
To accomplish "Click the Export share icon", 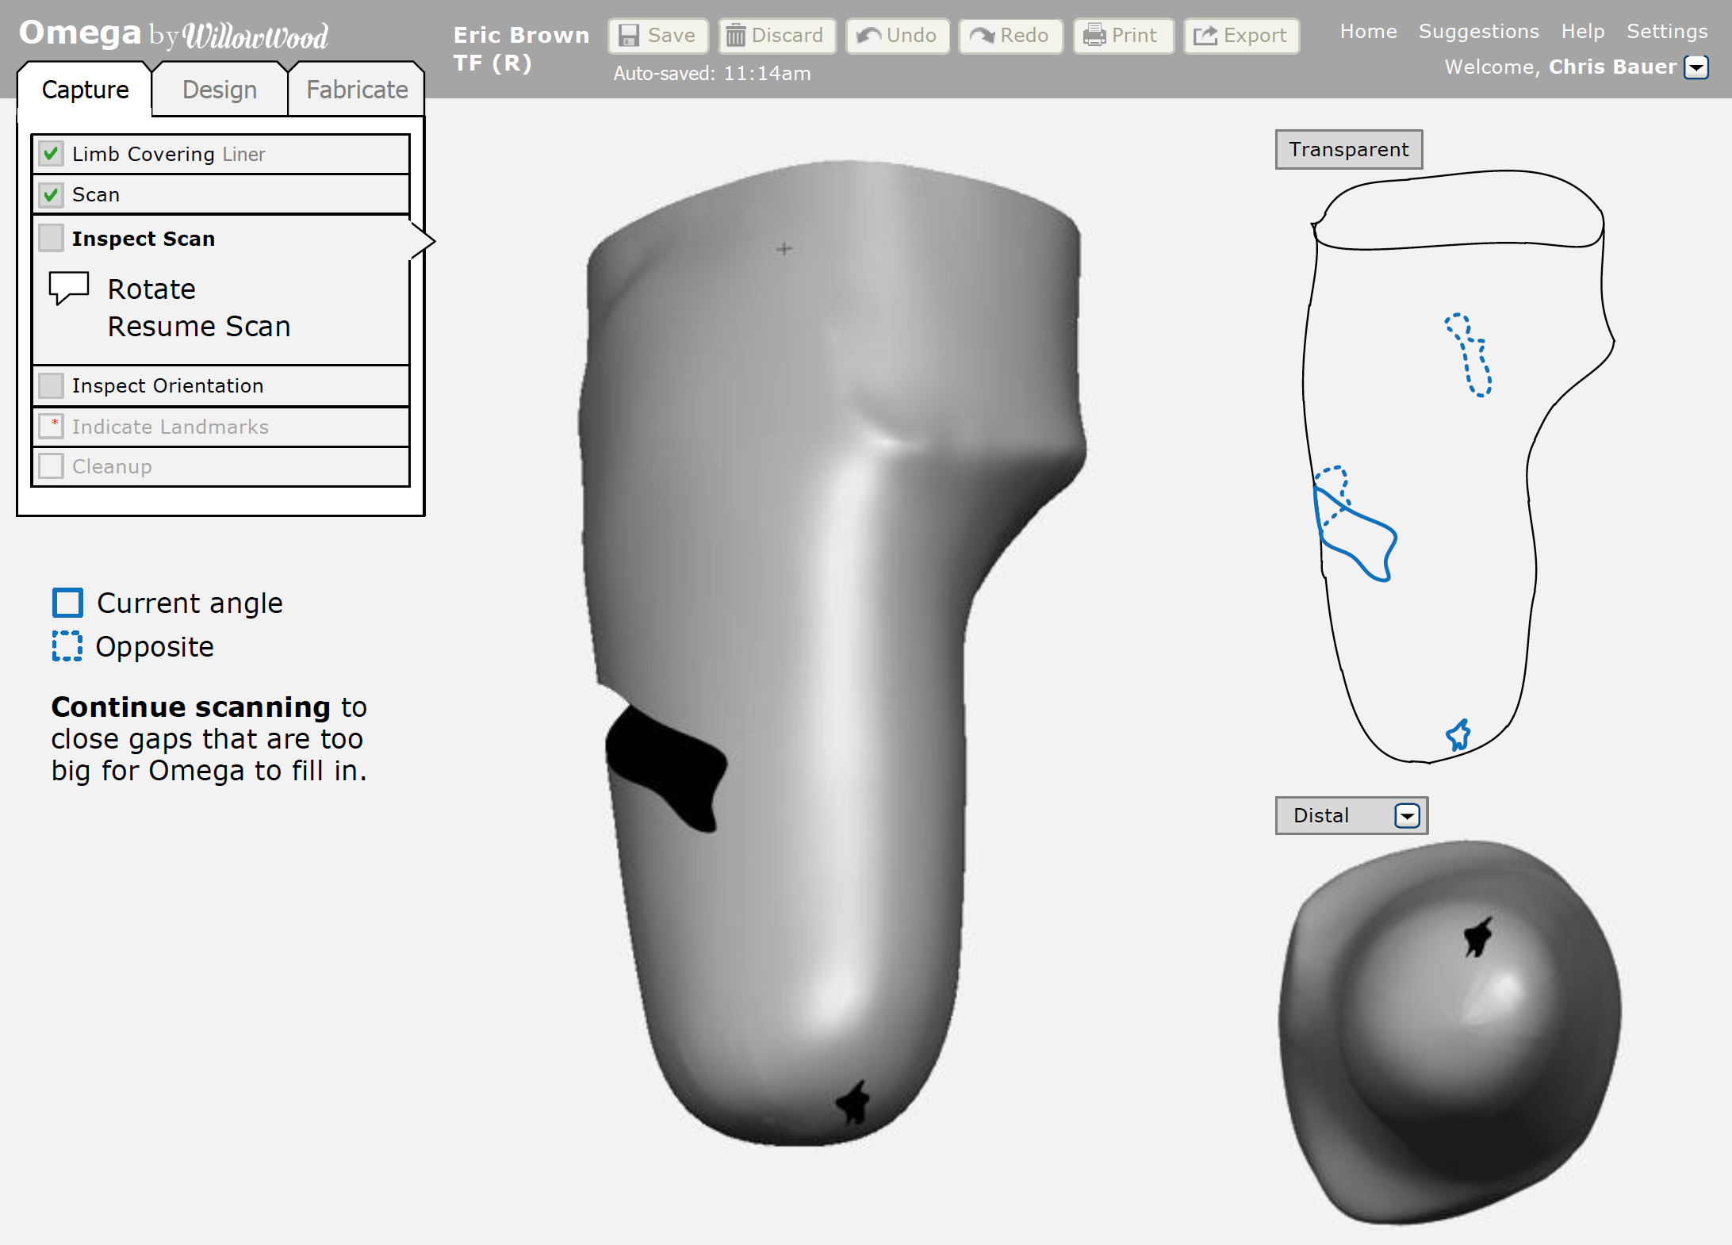I will click(1205, 36).
